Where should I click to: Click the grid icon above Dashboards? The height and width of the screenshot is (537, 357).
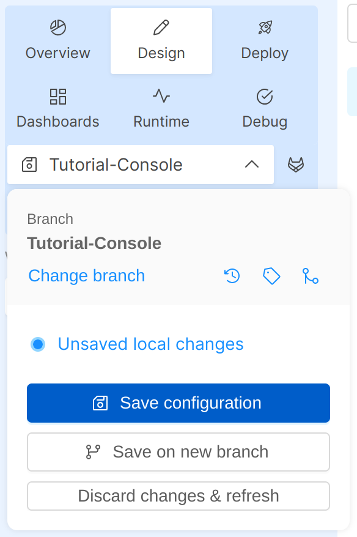(x=57, y=95)
